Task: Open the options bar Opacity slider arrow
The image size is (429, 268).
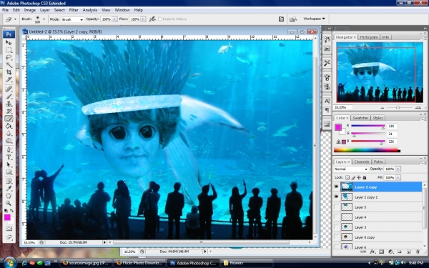Action: click(x=114, y=19)
